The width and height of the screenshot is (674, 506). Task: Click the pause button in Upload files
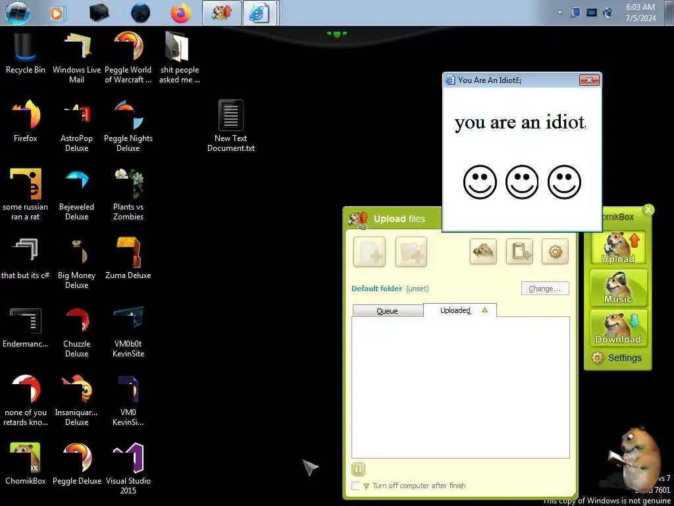pyautogui.click(x=358, y=469)
